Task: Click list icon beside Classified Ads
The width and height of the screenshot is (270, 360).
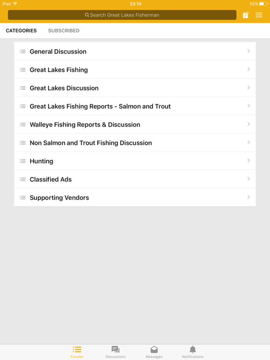Action: [x=22, y=180]
